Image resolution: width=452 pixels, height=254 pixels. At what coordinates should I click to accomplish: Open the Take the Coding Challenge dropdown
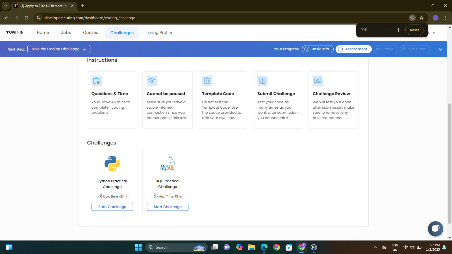coord(59,49)
